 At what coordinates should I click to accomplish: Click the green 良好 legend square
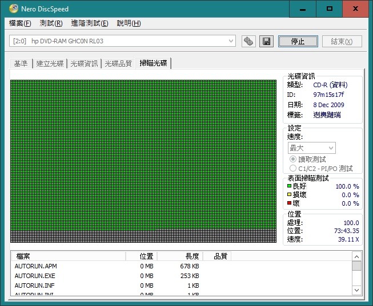coord(289,186)
